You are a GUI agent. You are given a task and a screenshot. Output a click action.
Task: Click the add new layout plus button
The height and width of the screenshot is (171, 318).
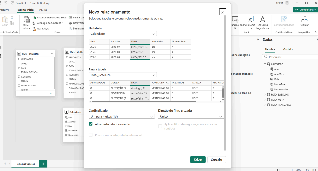(x=43, y=164)
